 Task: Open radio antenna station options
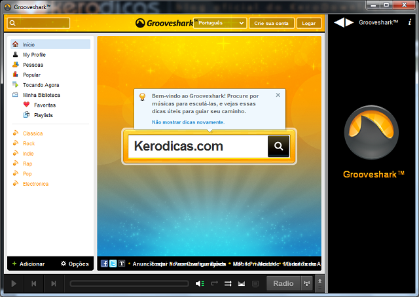pos(307,283)
